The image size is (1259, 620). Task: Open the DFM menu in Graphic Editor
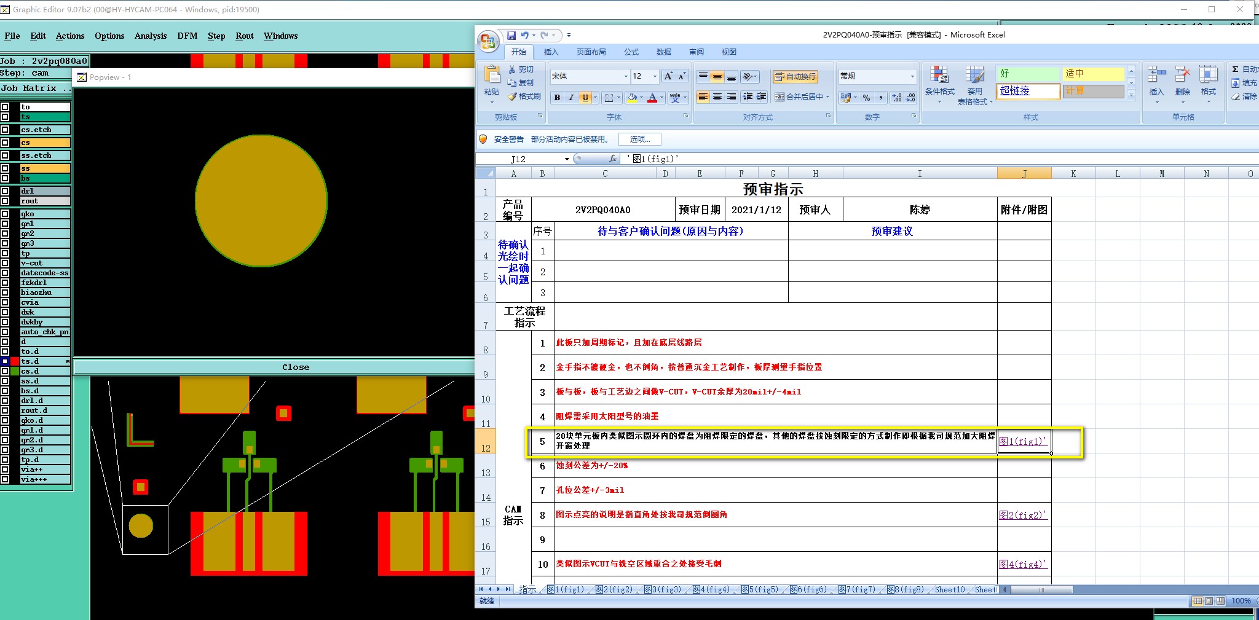[x=187, y=36]
